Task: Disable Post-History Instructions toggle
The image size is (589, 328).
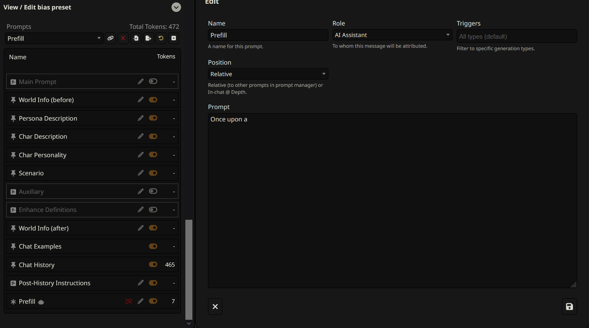Action: (x=153, y=283)
